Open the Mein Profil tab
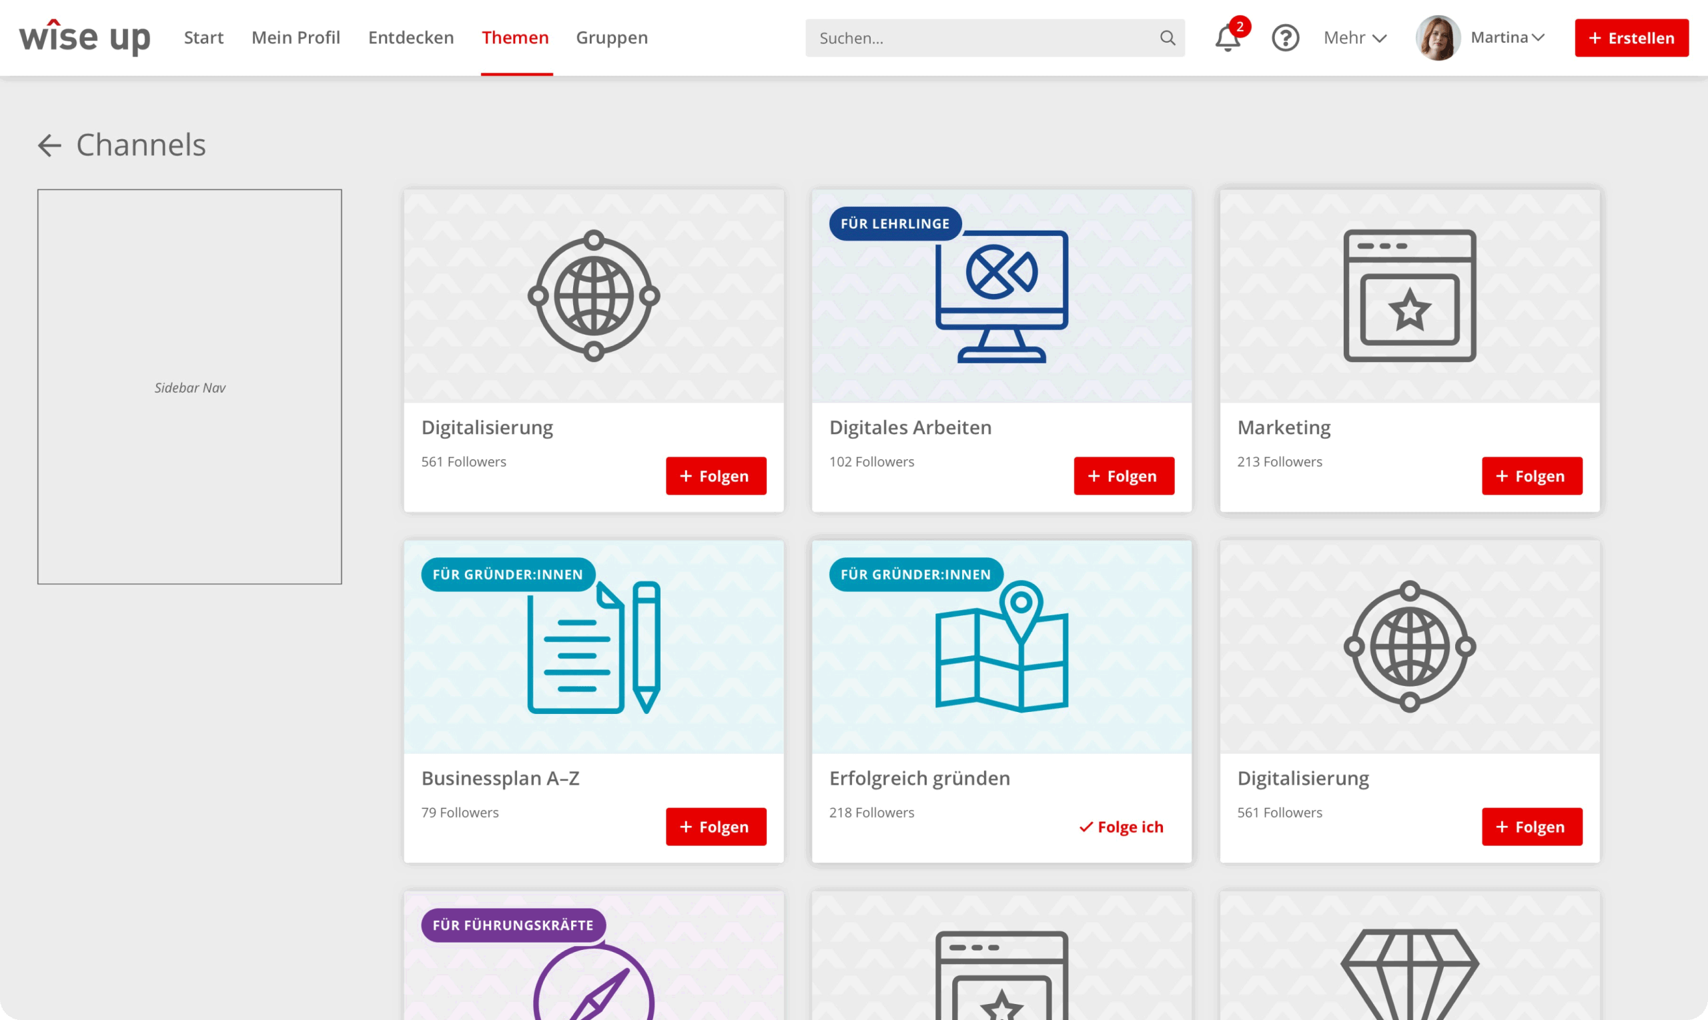Viewport: 1708px width, 1020px height. coord(296,37)
